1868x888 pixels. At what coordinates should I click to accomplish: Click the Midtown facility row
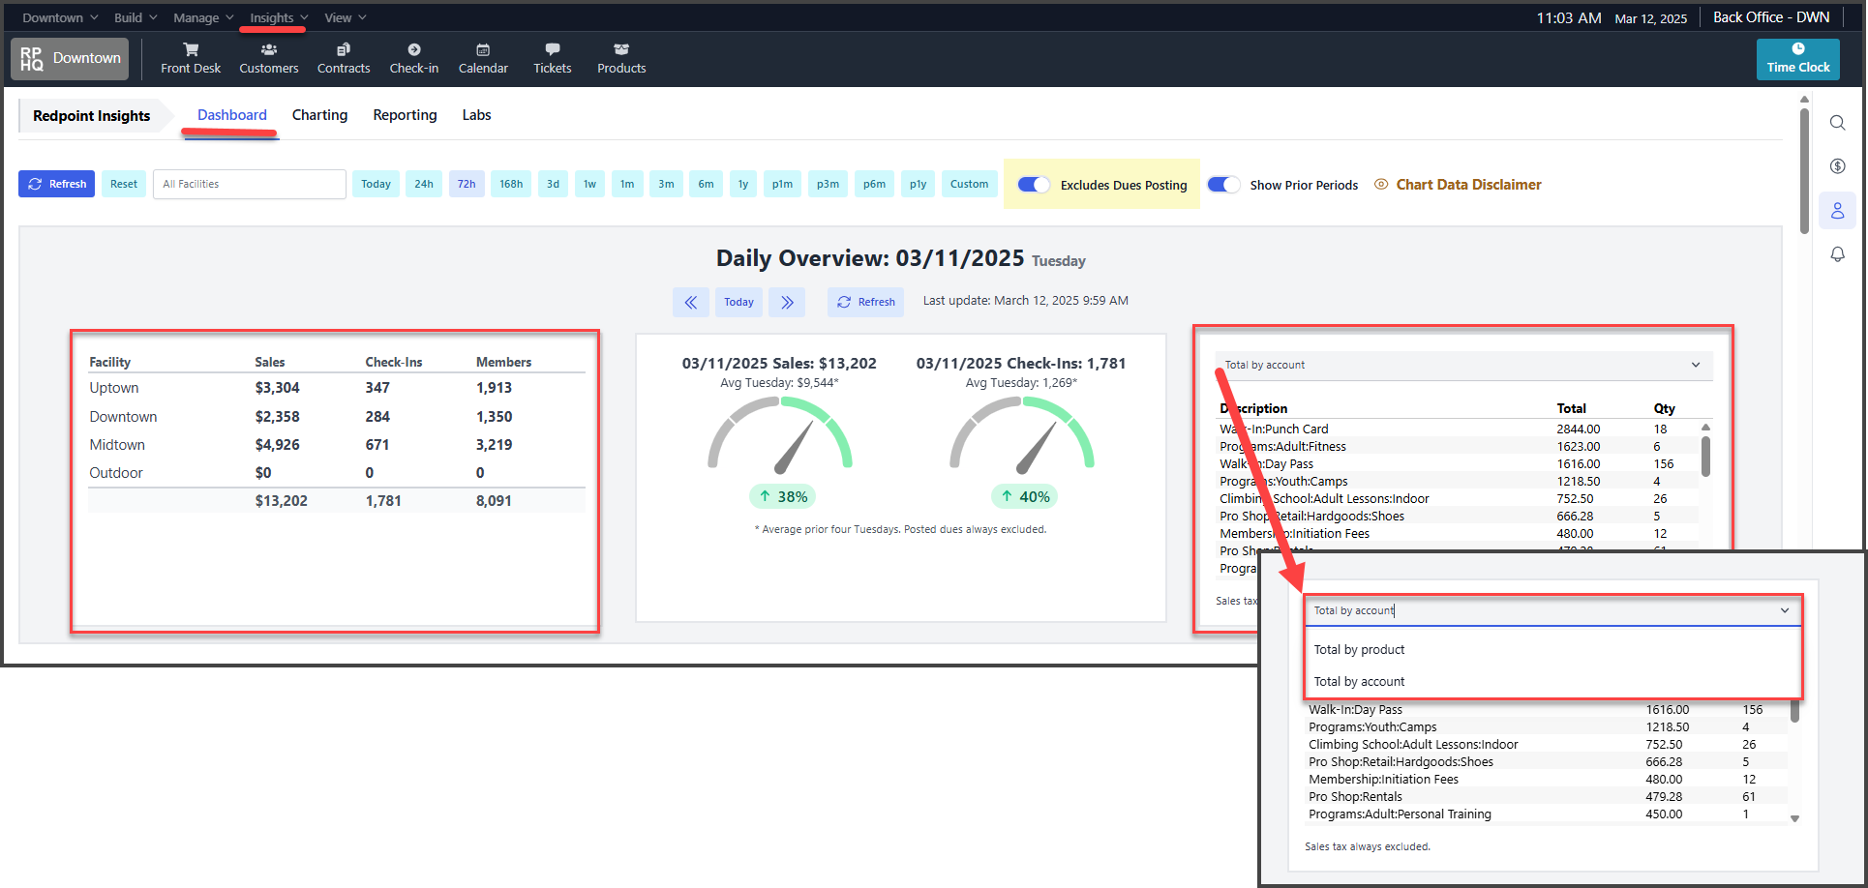pos(337,445)
